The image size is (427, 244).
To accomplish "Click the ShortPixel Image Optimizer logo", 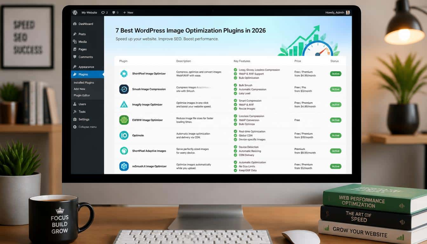I will (124, 74).
